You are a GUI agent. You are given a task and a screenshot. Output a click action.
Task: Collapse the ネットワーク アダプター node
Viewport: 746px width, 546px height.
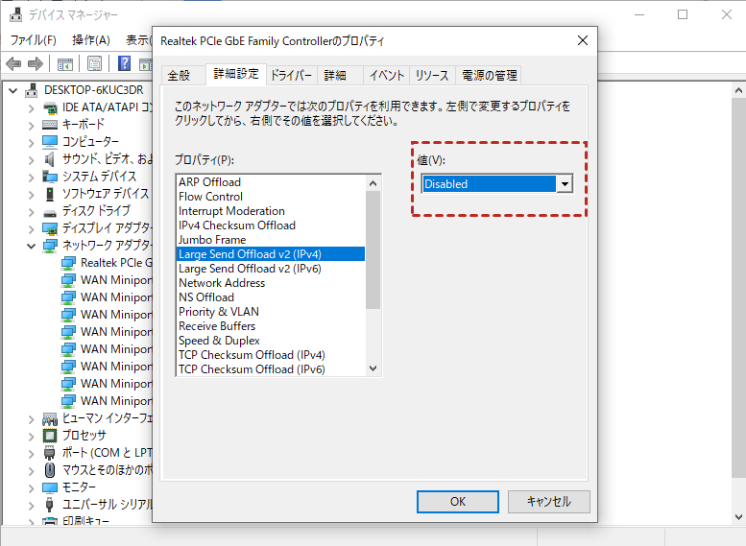tap(32, 246)
